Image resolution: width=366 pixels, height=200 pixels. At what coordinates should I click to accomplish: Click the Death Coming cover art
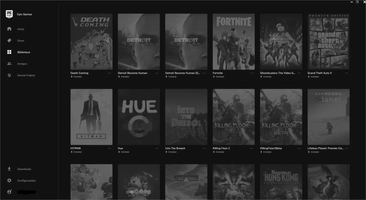click(x=92, y=42)
